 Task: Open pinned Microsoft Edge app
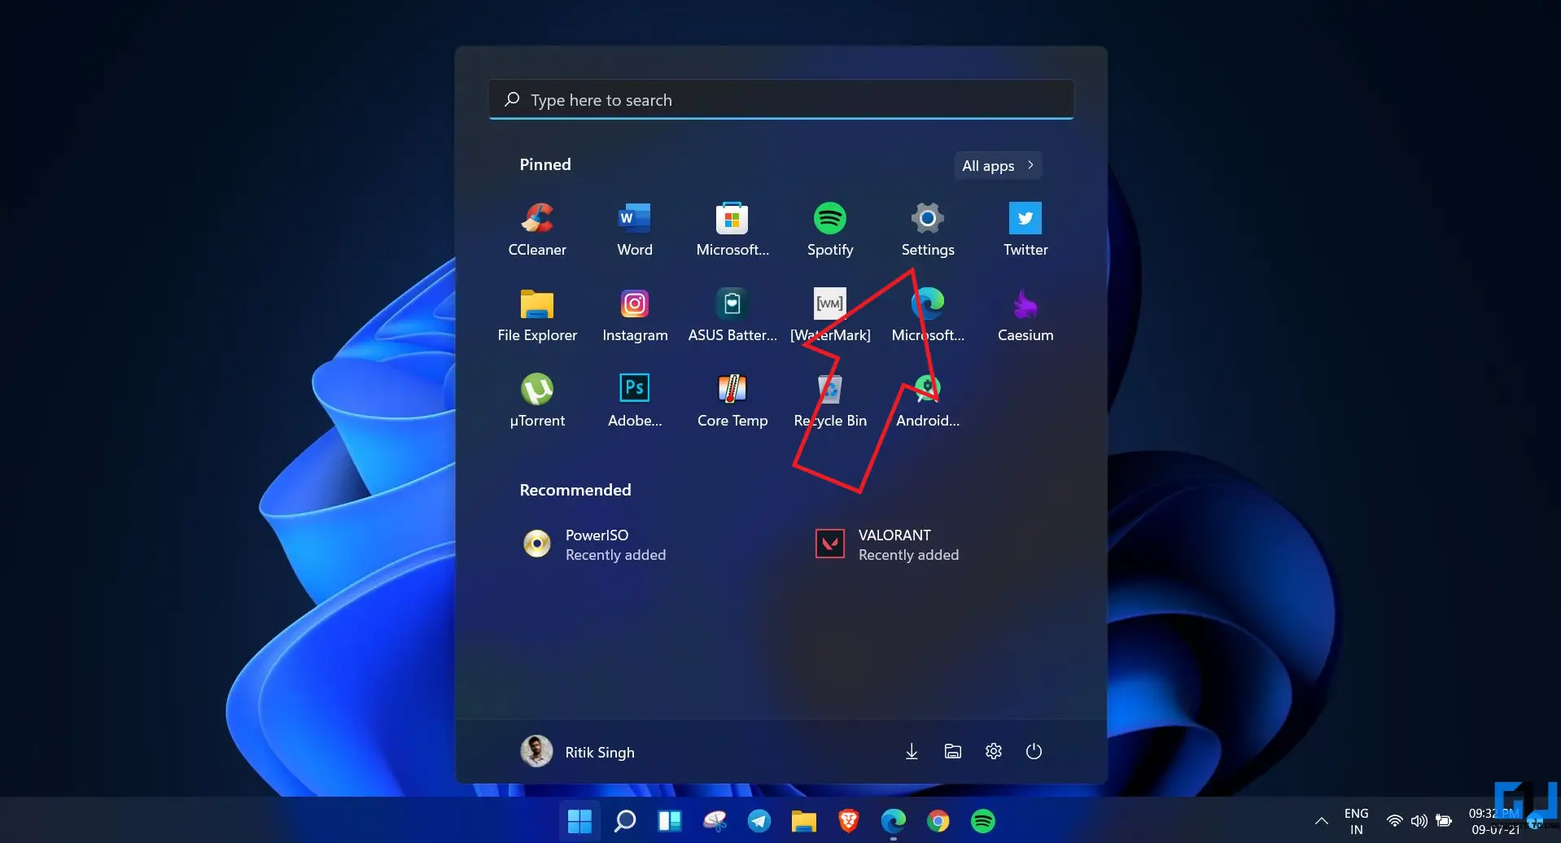tap(928, 316)
